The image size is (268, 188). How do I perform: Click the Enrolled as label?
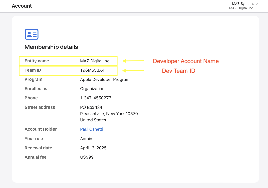point(36,89)
